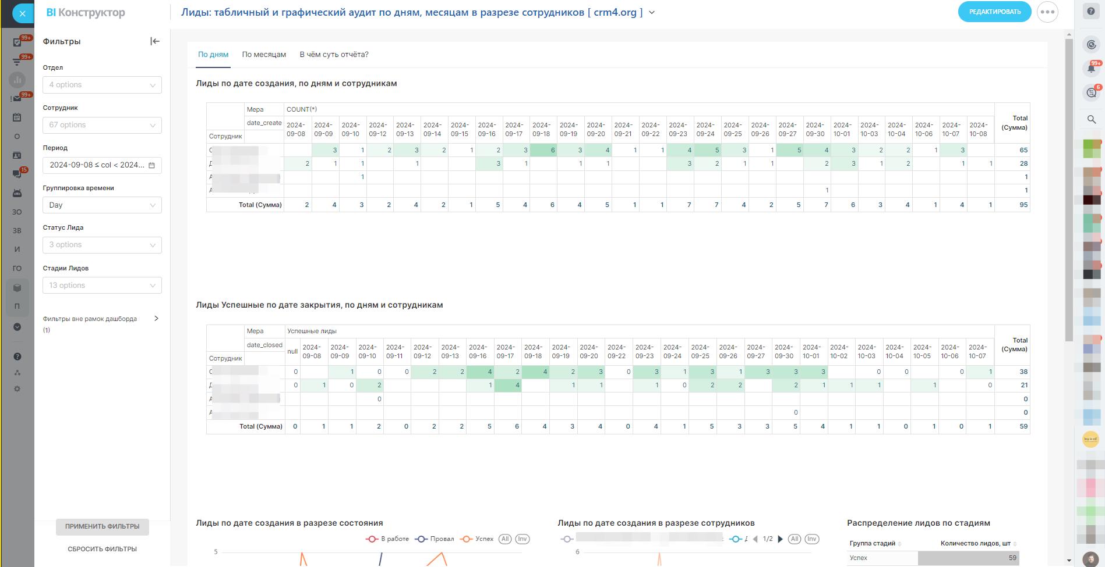Image resolution: width=1105 pixels, height=567 pixels.
Task: Open the bar chart analytics icon in sidebar
Action: pos(17,80)
